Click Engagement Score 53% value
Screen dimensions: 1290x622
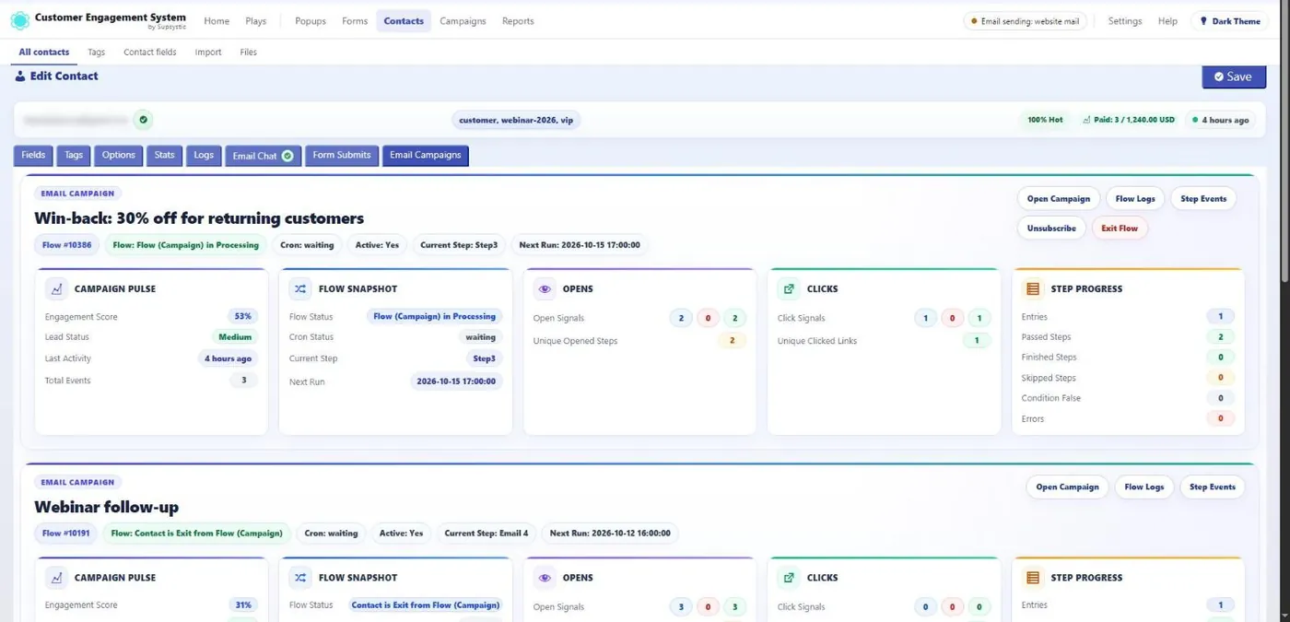click(243, 317)
